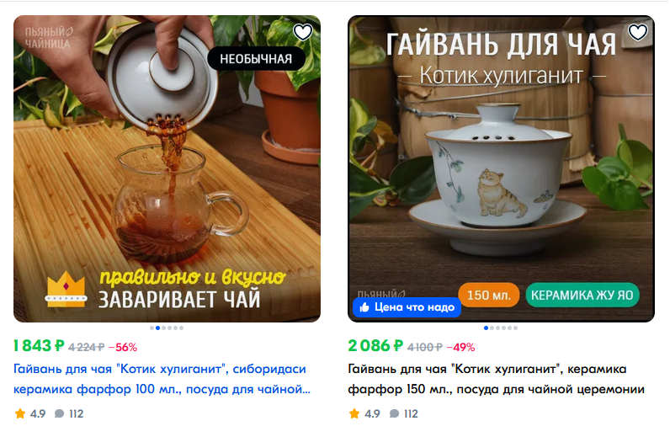Open the cat gaiwan product photo
The width and height of the screenshot is (670, 437).
pyautogui.click(x=501, y=169)
